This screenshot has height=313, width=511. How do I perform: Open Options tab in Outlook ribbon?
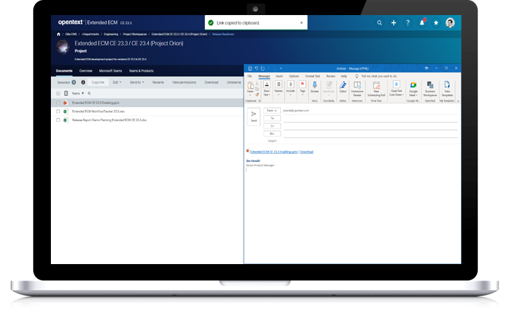click(x=294, y=76)
